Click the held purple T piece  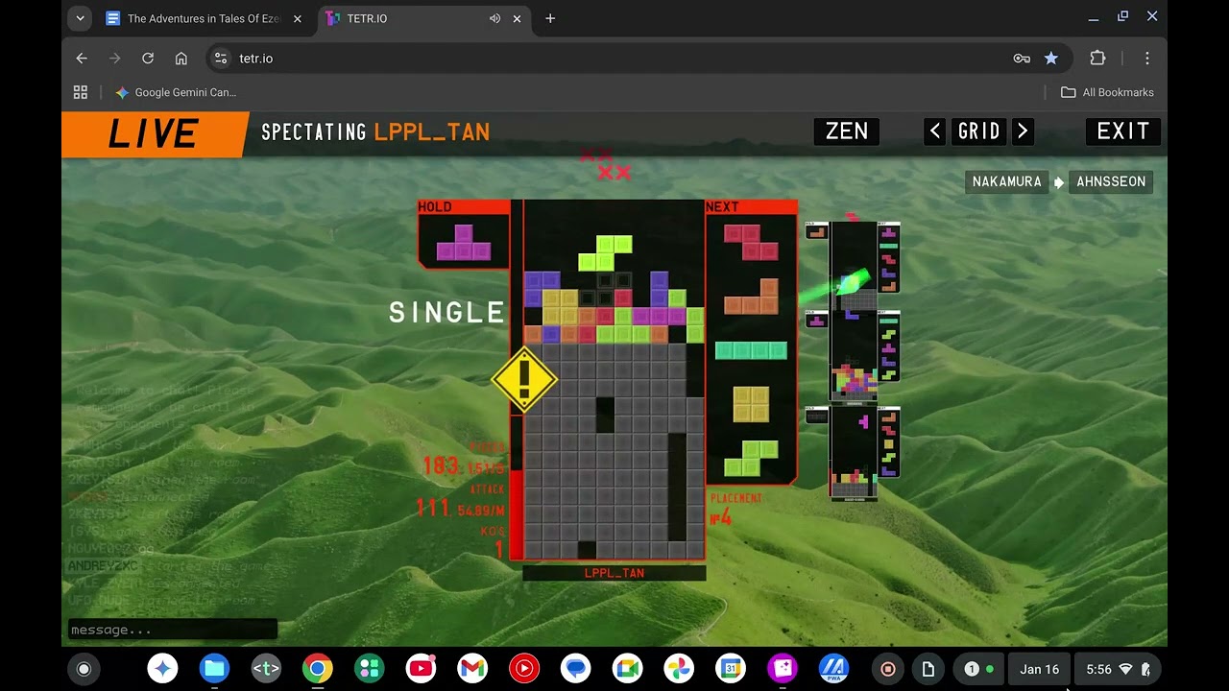click(x=464, y=243)
